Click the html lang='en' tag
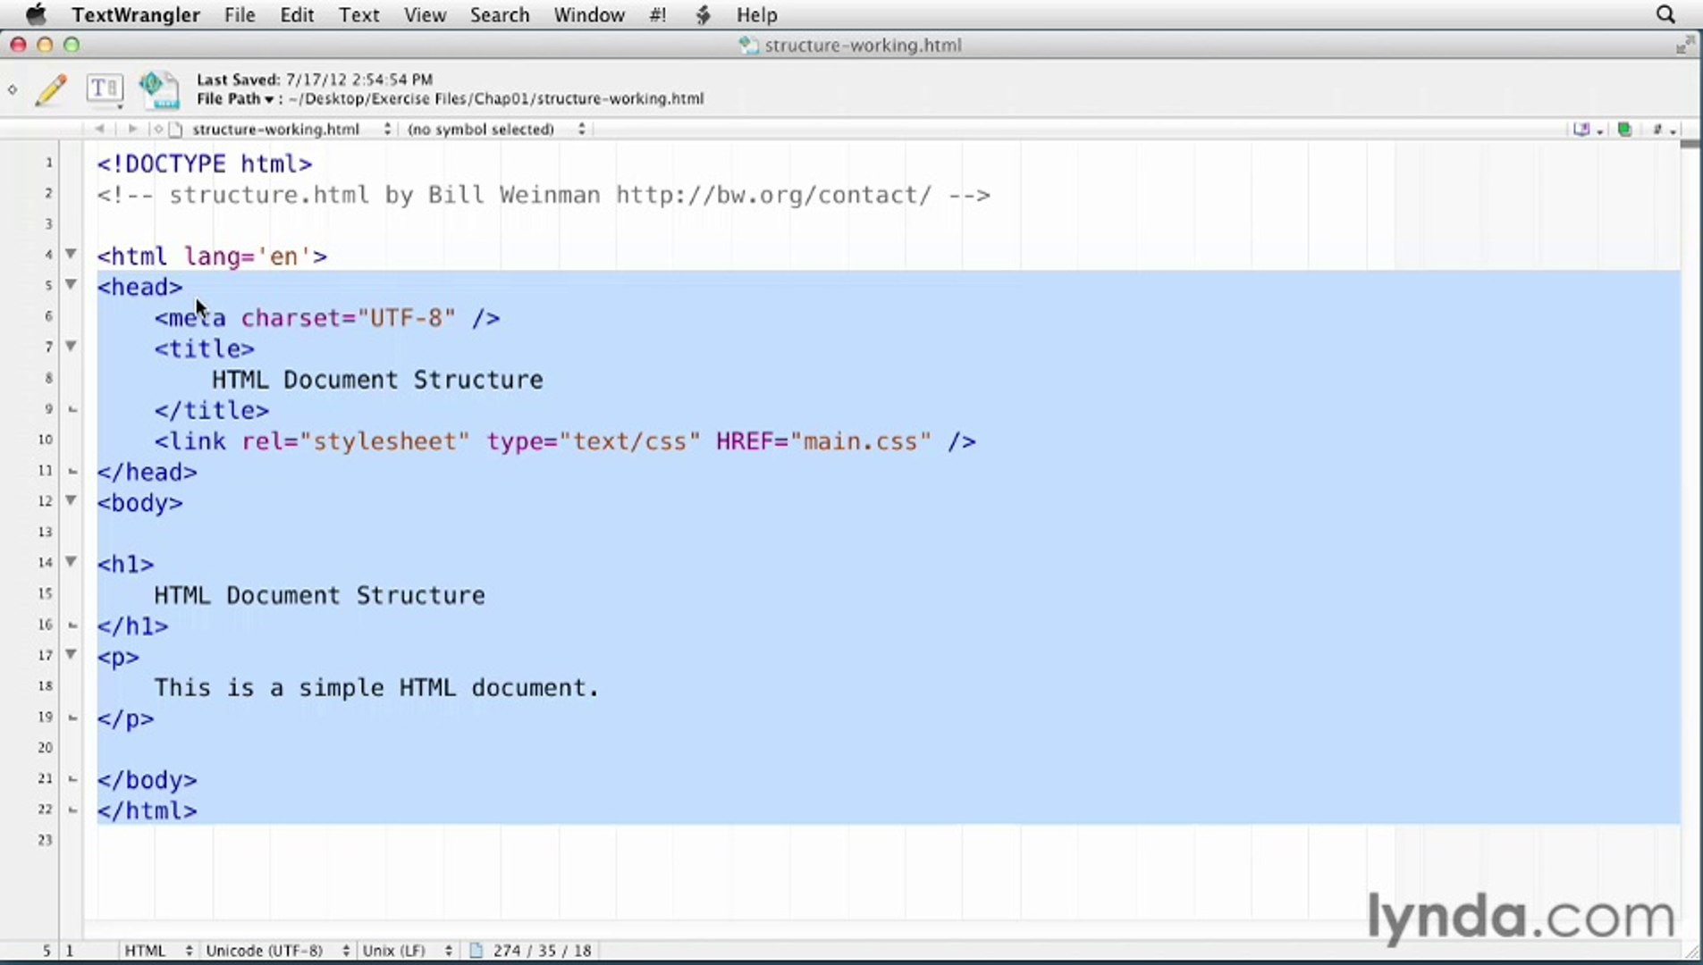 pyautogui.click(x=212, y=256)
